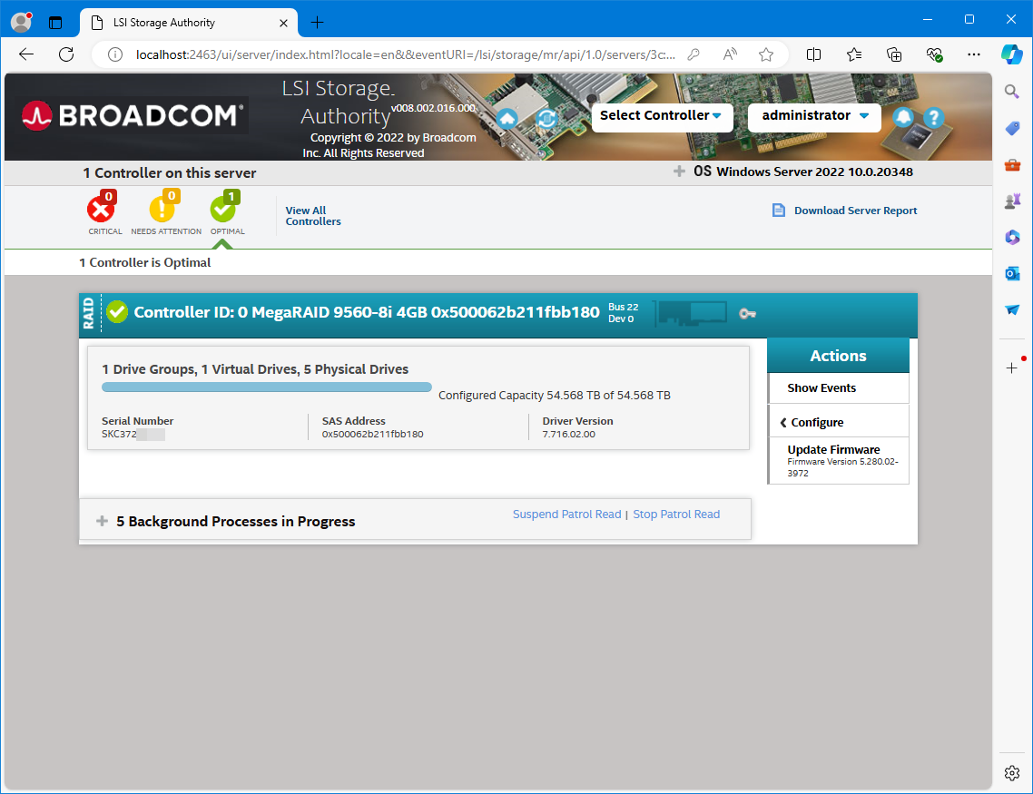Open the help question mark icon

[933, 118]
